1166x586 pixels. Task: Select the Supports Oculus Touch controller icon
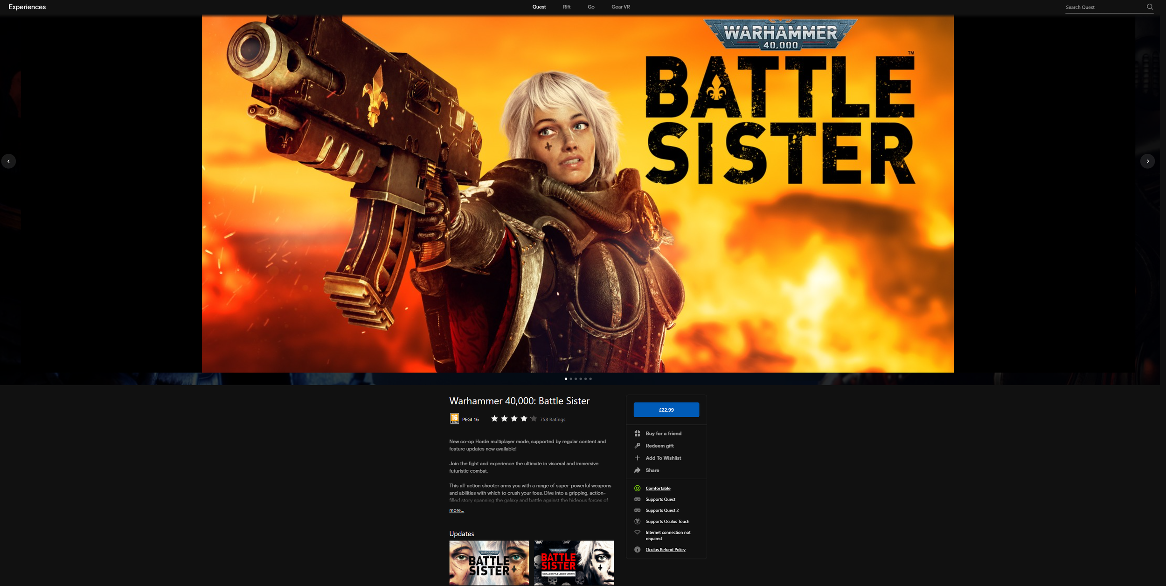point(637,521)
